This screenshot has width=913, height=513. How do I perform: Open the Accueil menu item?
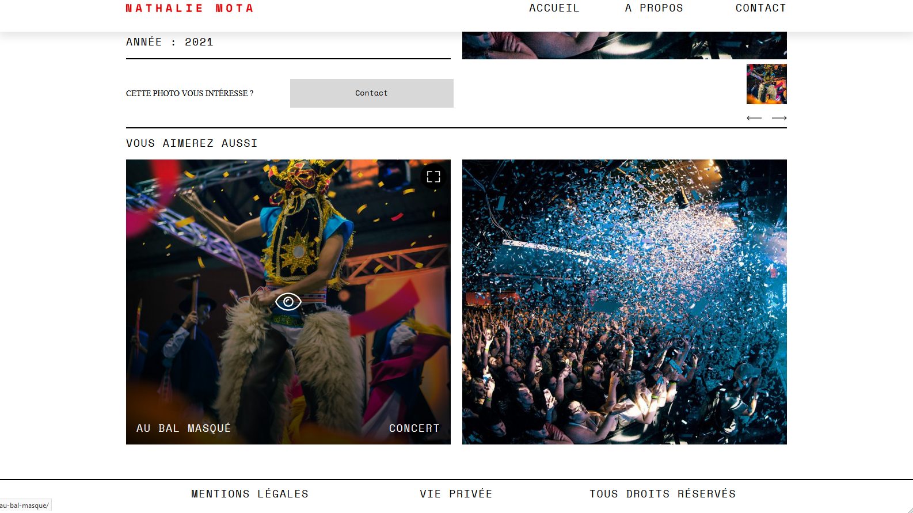(x=554, y=8)
